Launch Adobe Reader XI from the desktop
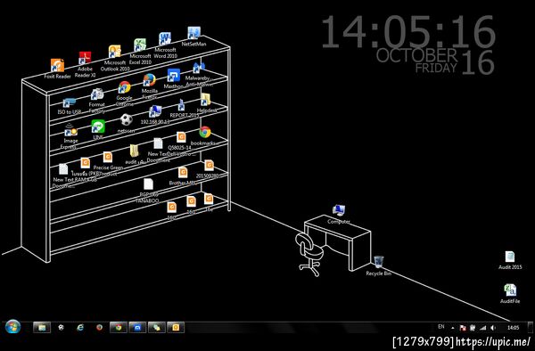Viewport: 535px width, 351px height. pyautogui.click(x=85, y=58)
